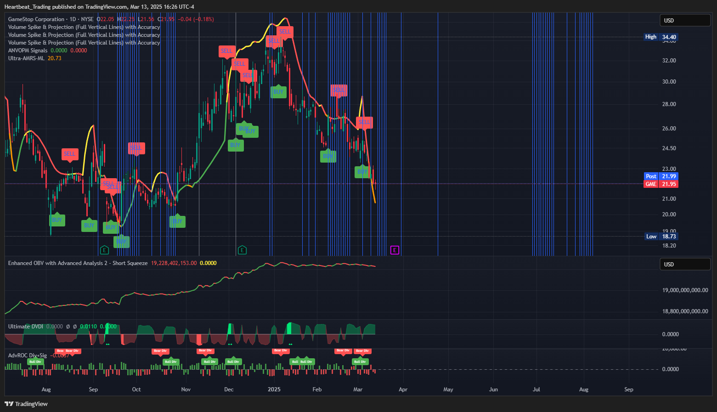Click the 18,800,000,000.00 OBV axis value
This screenshot has height=412, width=717.
coord(685,311)
